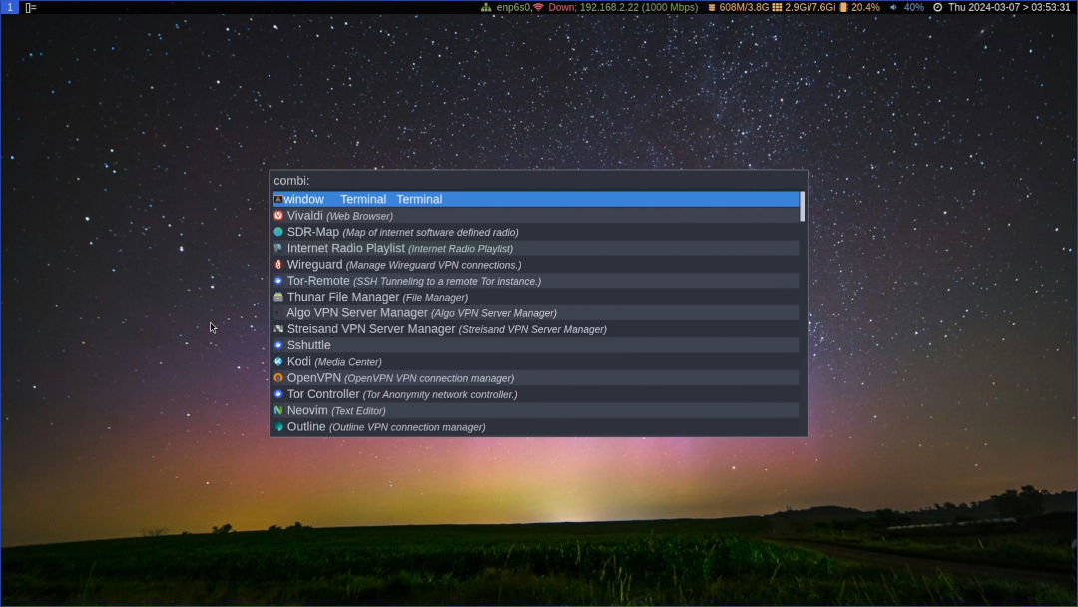The image size is (1078, 607).
Task: Click the enp6s0 interface name
Action: click(x=514, y=8)
